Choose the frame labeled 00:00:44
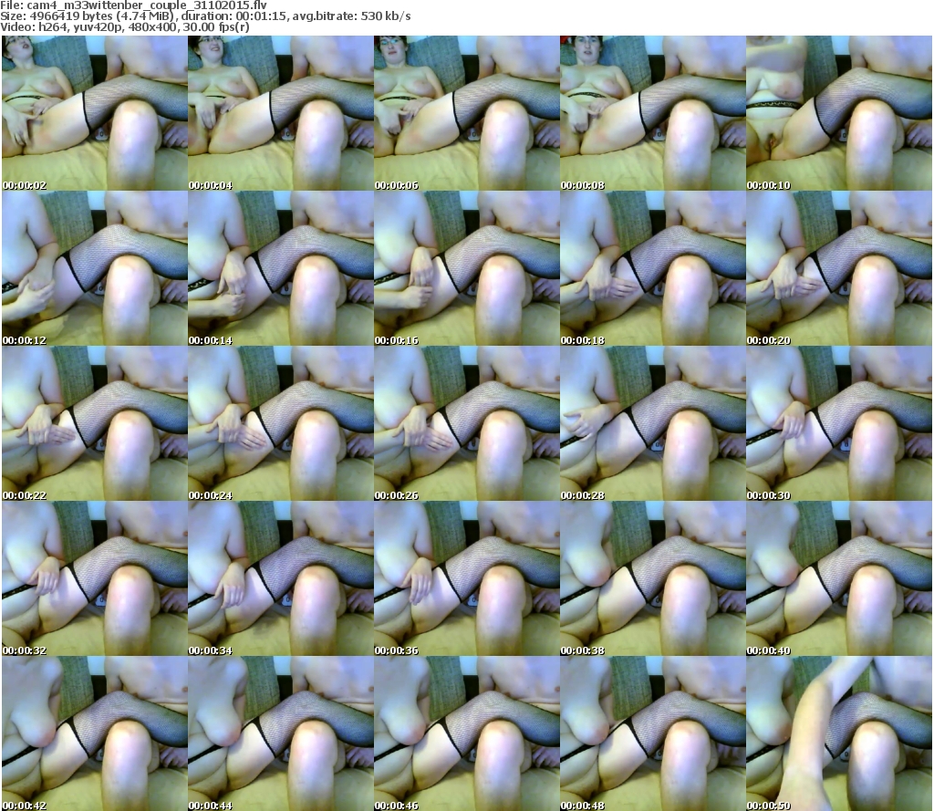This screenshot has height=811, width=934. click(x=281, y=733)
